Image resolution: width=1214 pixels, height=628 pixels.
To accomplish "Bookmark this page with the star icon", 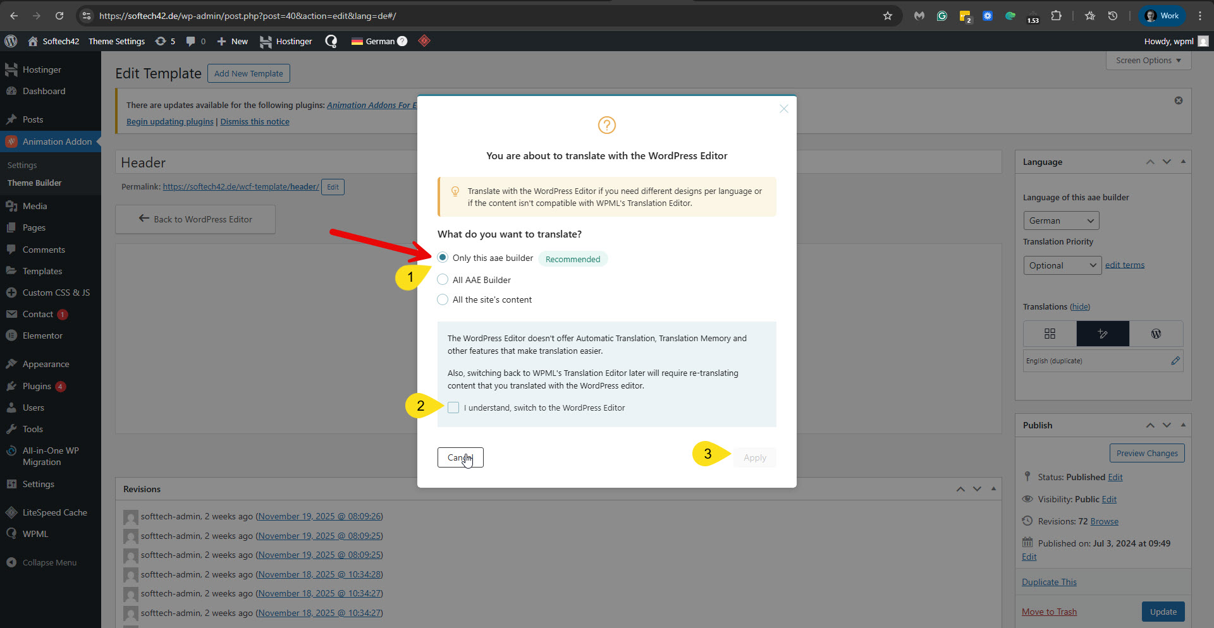I will click(x=888, y=16).
